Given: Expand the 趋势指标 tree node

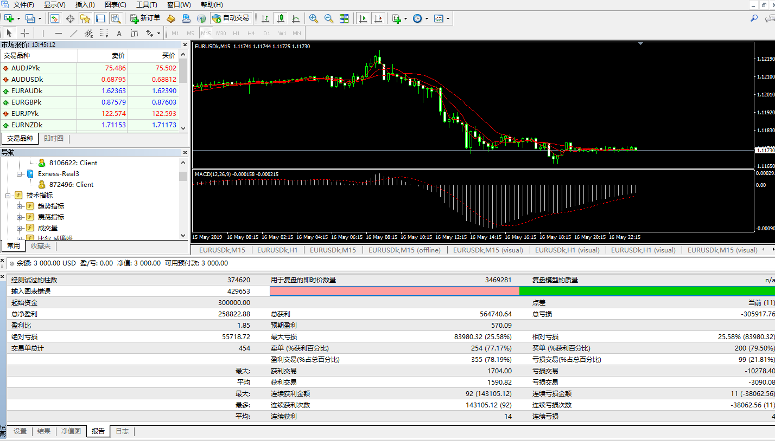Looking at the screenshot, I should pos(20,206).
